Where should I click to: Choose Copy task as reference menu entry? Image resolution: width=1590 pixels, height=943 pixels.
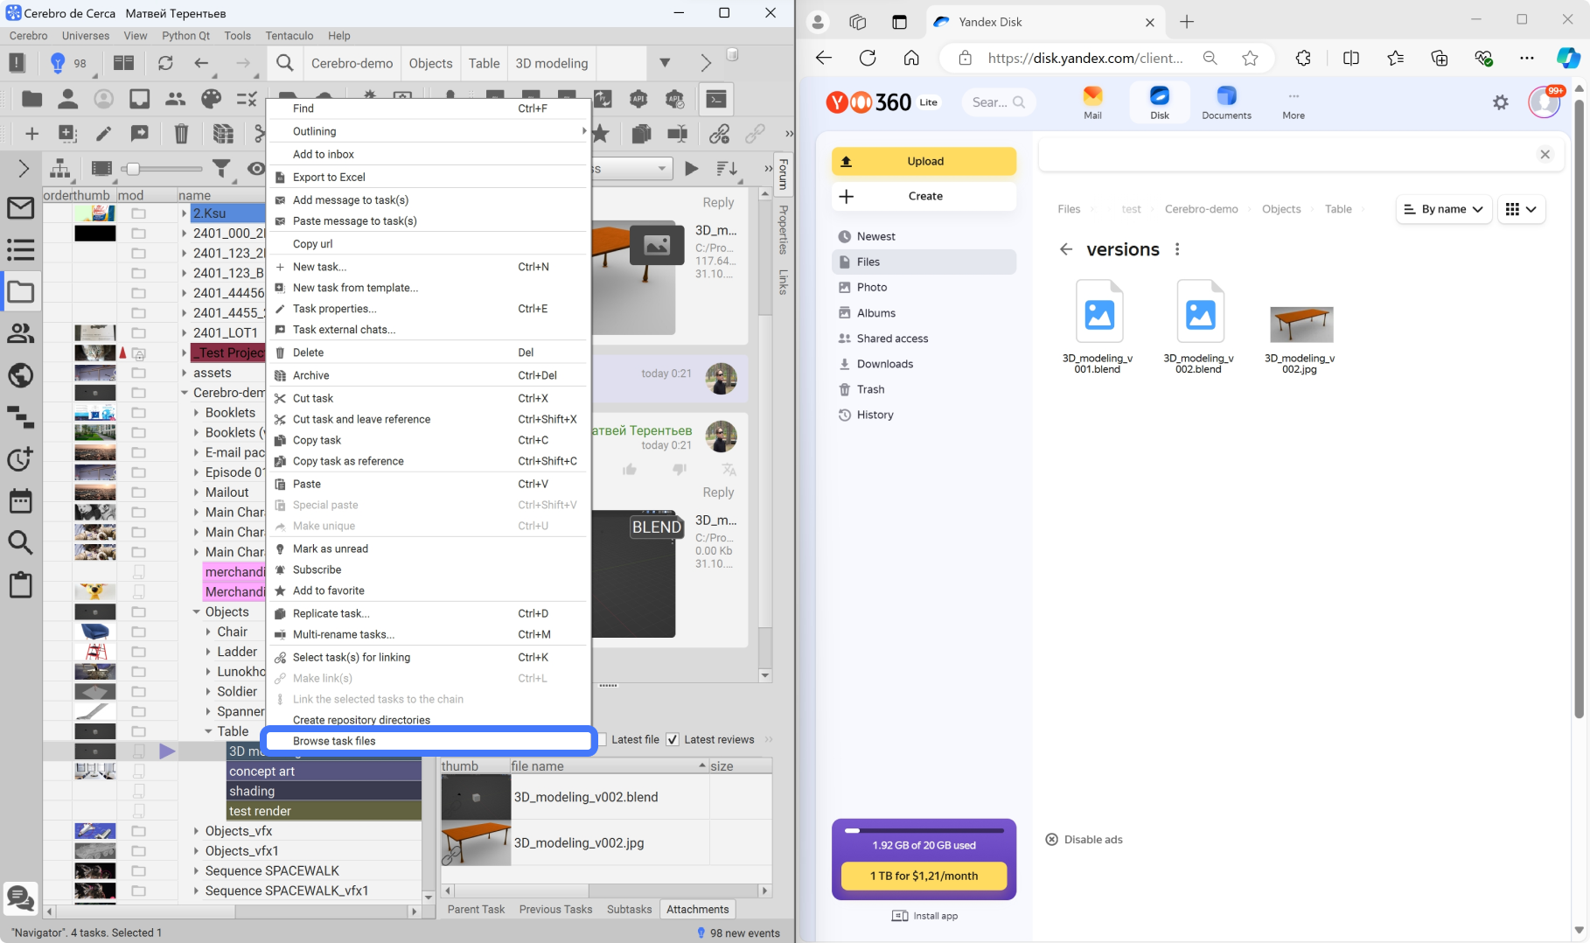tap(429, 461)
